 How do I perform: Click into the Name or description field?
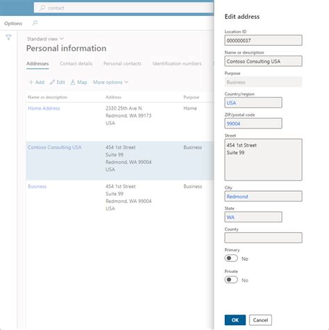pos(263,61)
